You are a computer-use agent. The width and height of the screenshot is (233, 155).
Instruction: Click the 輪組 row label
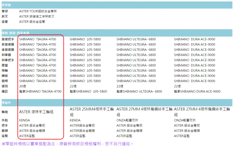point(5,112)
